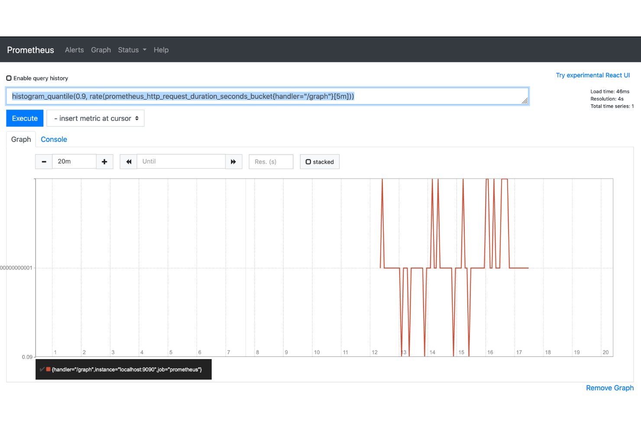Click the 0.09 y-axis label

click(x=27, y=357)
